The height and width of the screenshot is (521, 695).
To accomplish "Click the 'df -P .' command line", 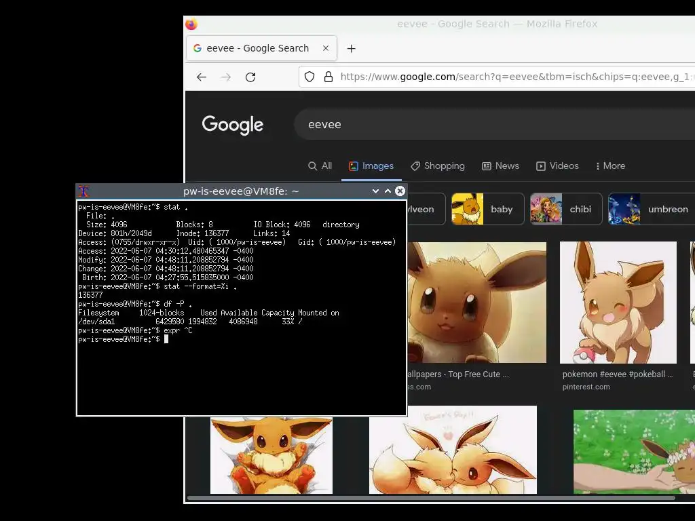I will (x=178, y=304).
